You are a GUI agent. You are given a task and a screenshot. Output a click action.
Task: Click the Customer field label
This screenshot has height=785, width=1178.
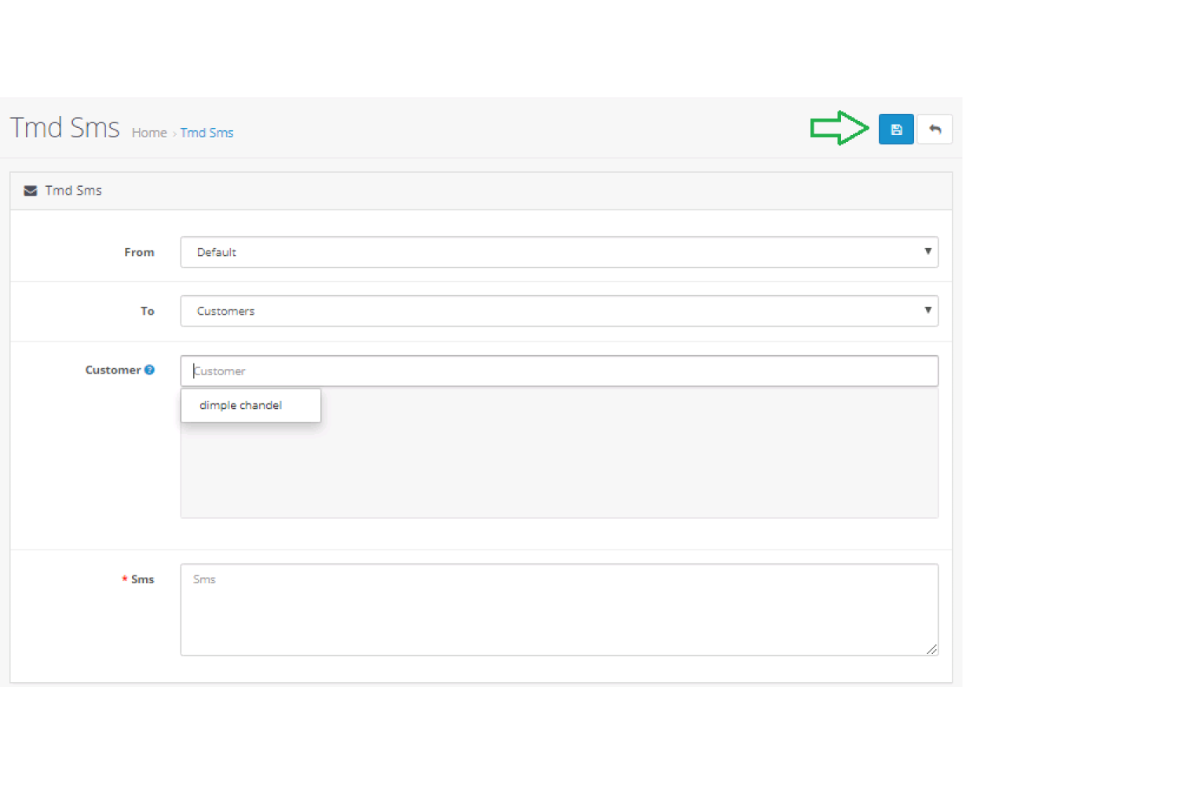pos(113,370)
